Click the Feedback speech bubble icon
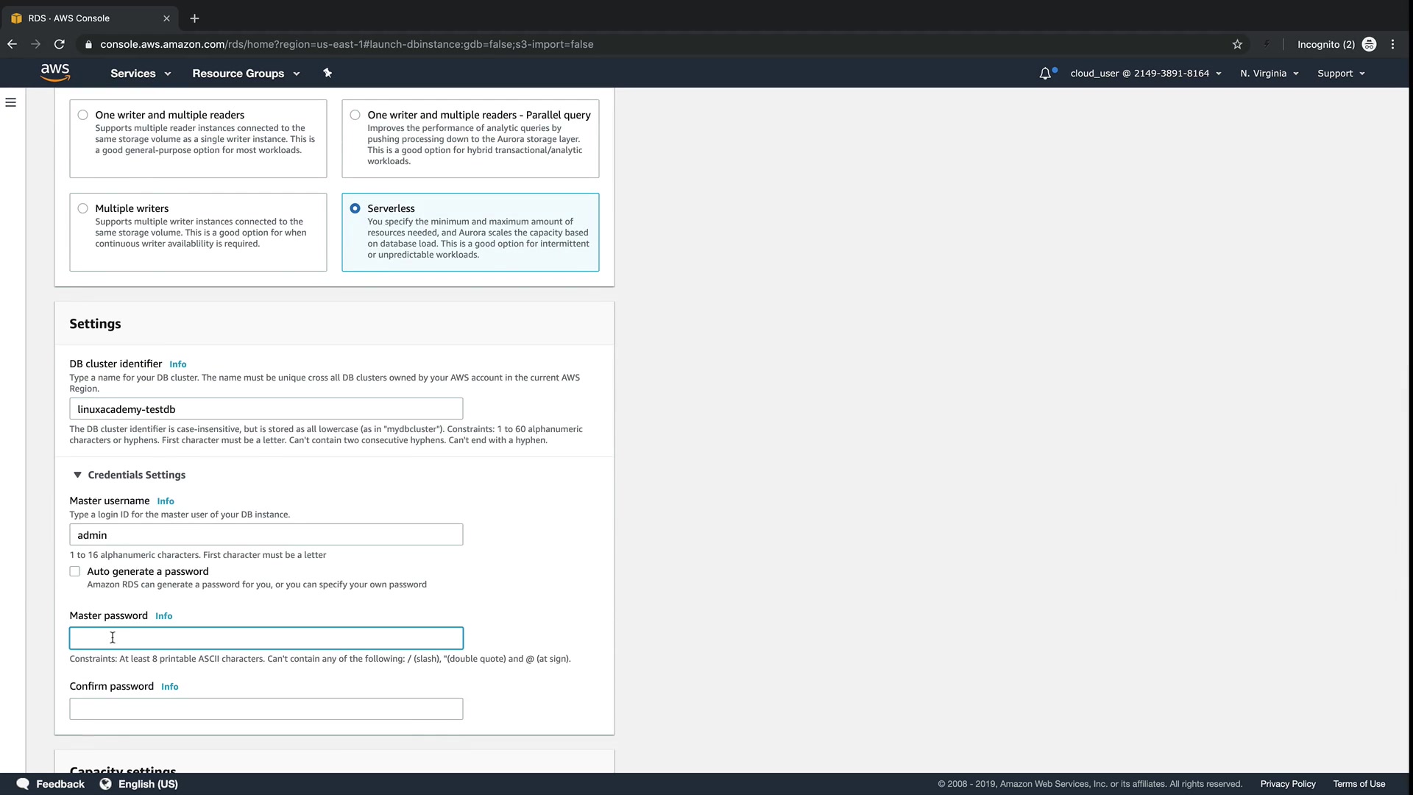The height and width of the screenshot is (795, 1413). tap(23, 784)
